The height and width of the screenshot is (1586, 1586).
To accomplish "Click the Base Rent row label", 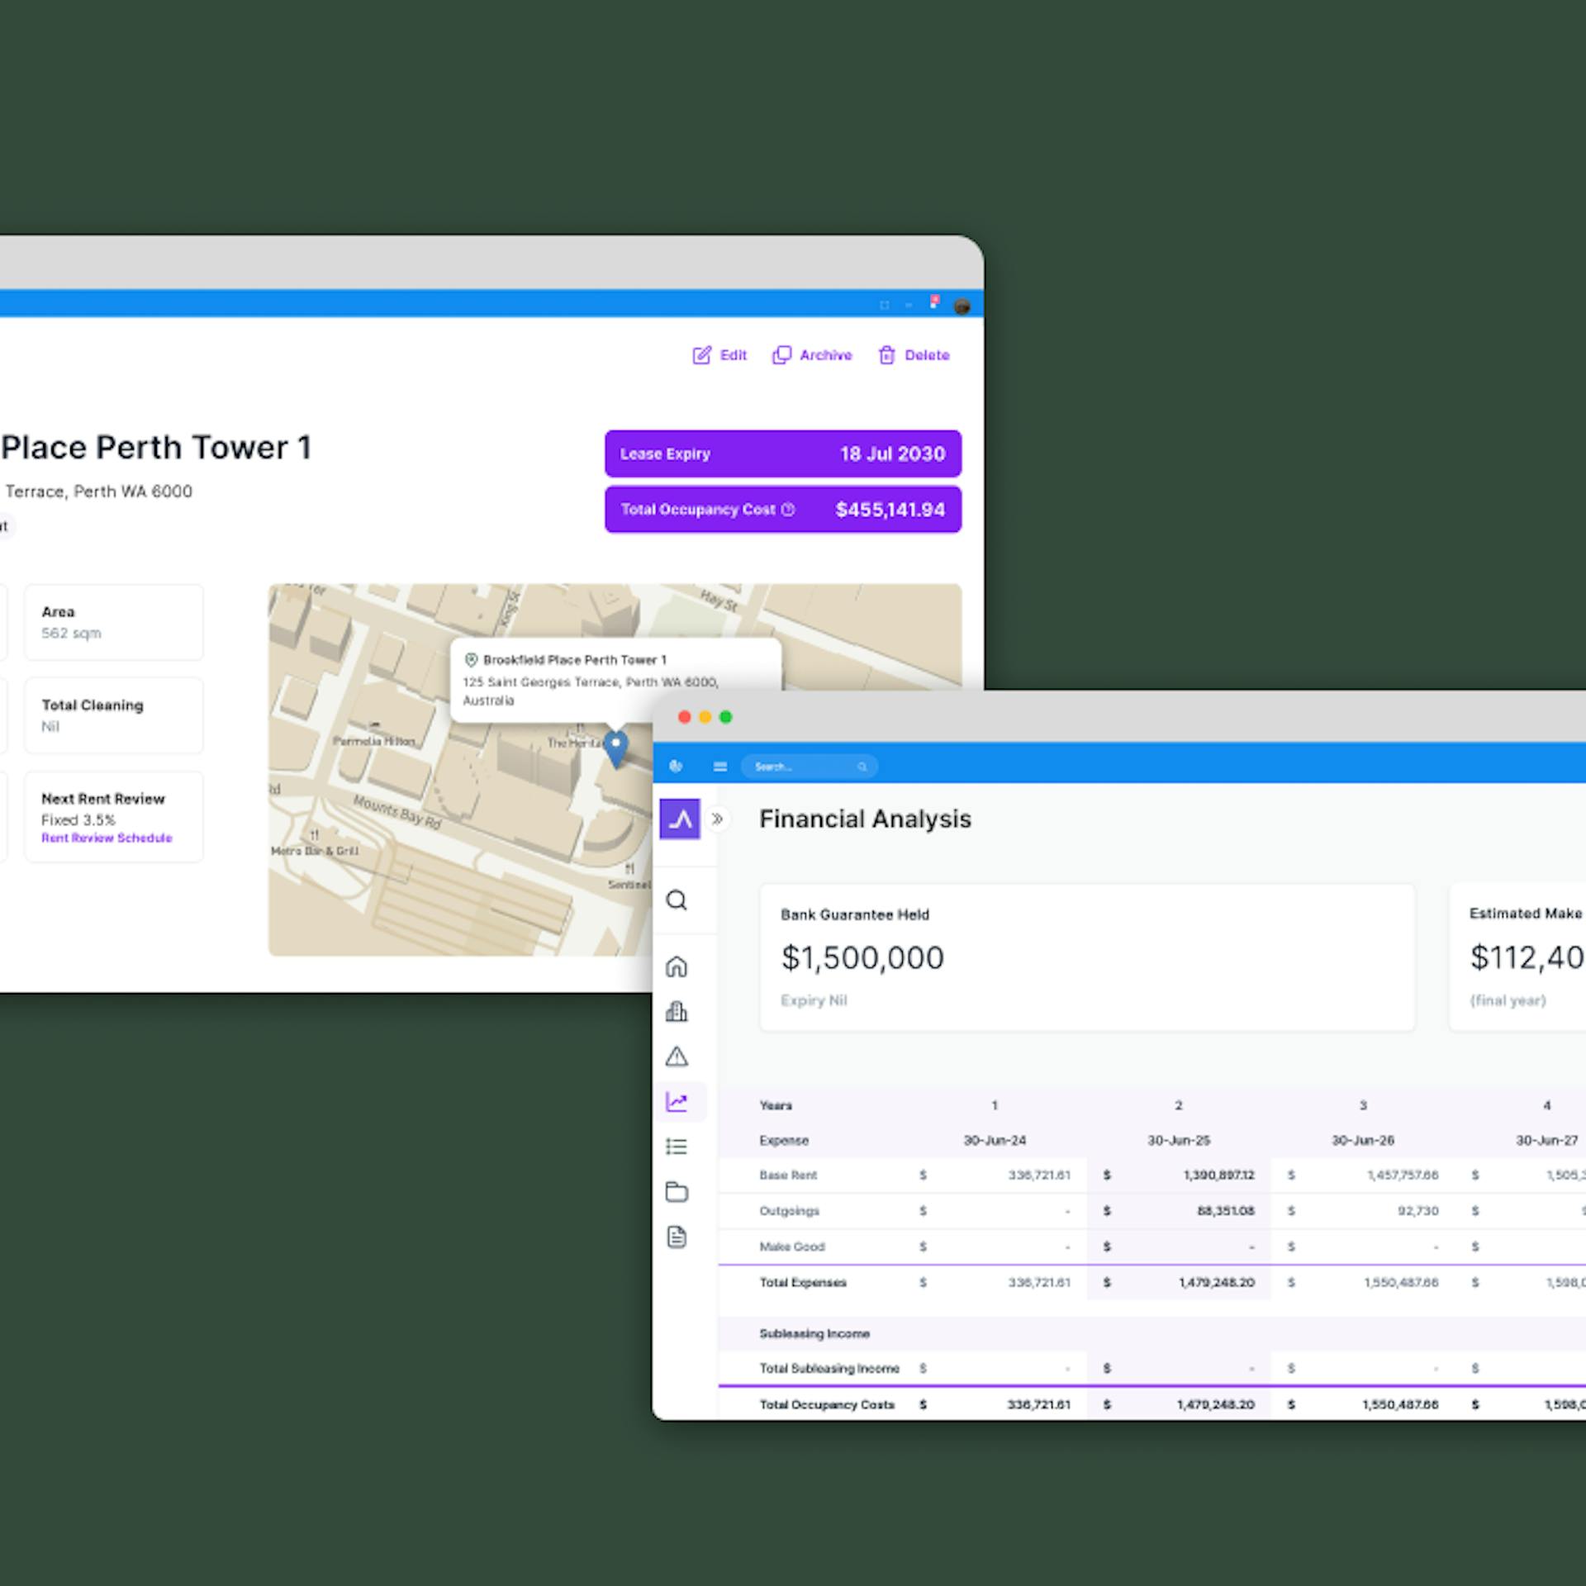I will pos(788,1175).
